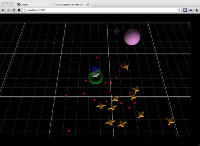The image size is (200, 146).
Task: Switch to the iGoogle tab
Action: click(x=33, y=4)
